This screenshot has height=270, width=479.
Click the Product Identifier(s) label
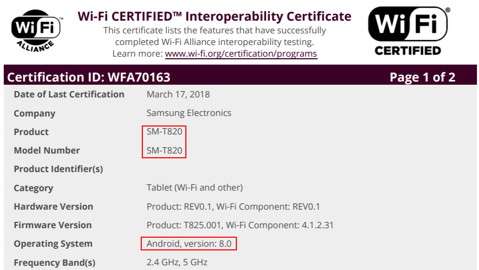[58, 169]
